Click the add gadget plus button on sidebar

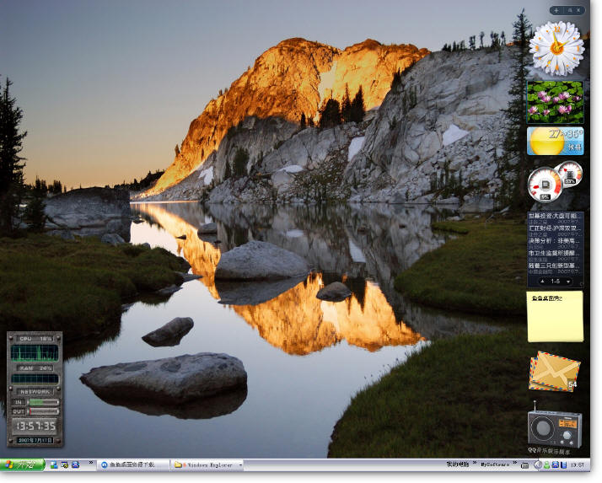pyautogui.click(x=556, y=10)
